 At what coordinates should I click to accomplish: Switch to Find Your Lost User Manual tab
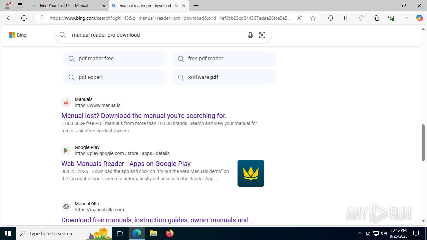coord(69,6)
